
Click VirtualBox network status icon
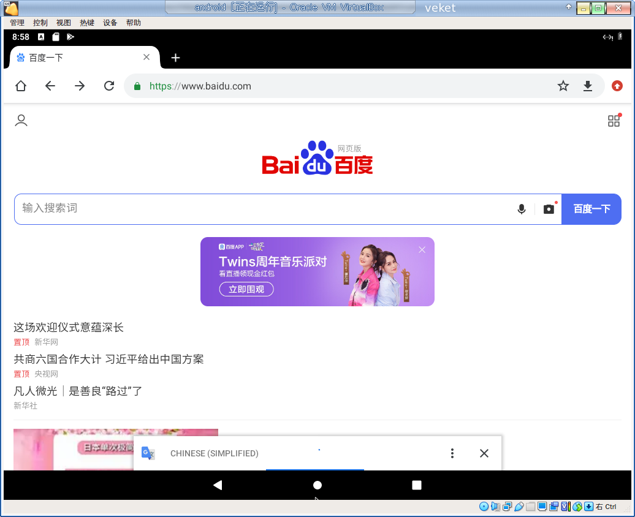click(507, 507)
